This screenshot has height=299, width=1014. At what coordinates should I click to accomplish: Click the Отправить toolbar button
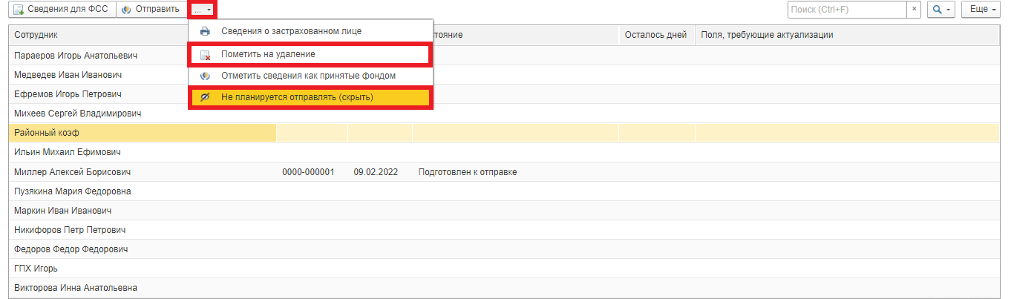[x=150, y=10]
